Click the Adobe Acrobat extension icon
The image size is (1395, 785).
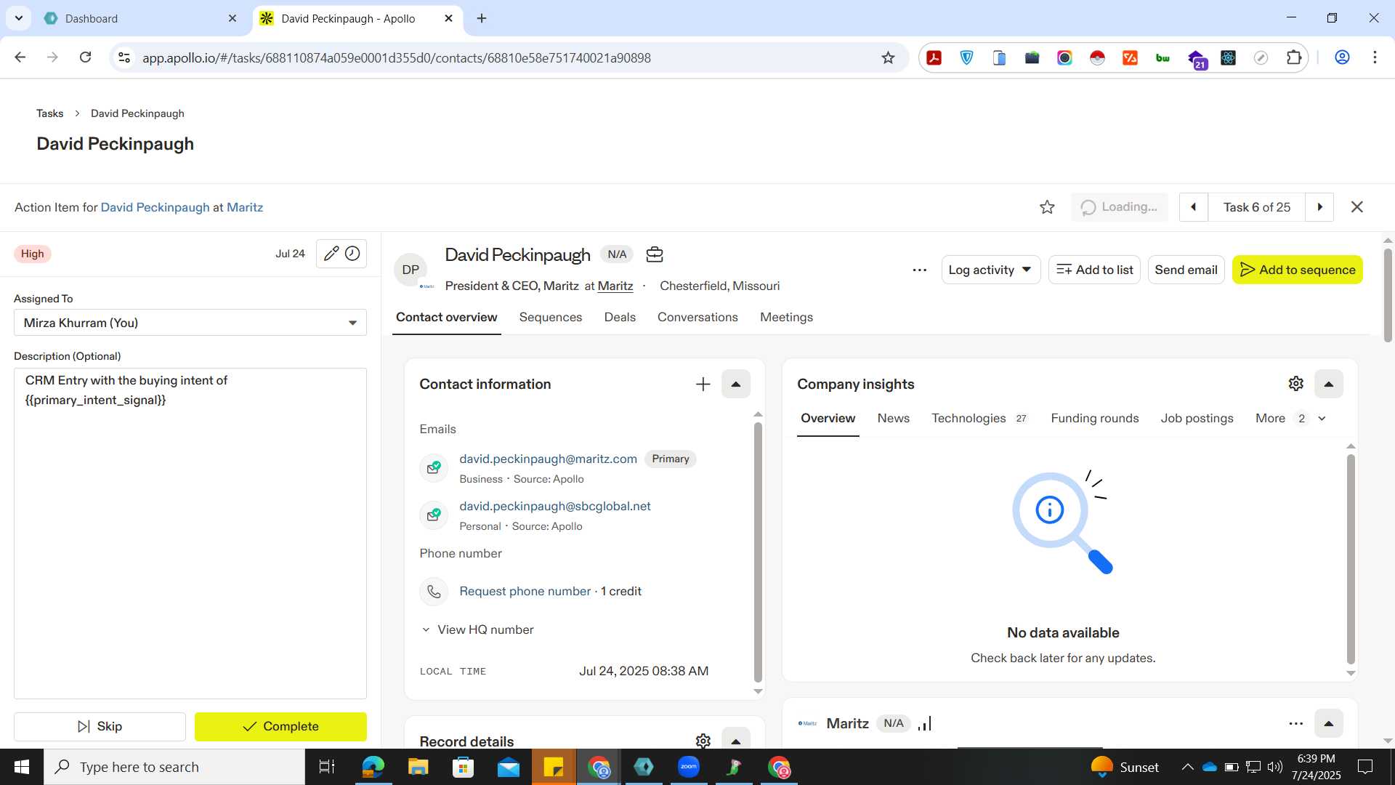[x=934, y=57]
